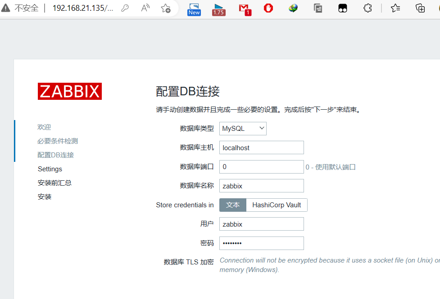
Task: Open the Gmail notifier extension icon
Action: (x=245, y=9)
